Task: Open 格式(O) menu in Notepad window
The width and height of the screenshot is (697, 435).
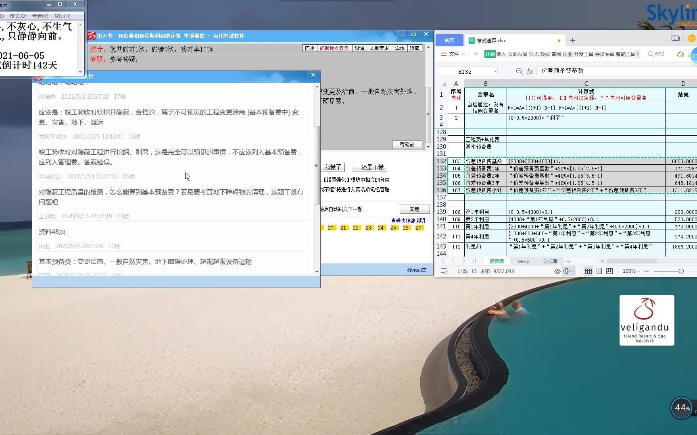Action: [18, 16]
